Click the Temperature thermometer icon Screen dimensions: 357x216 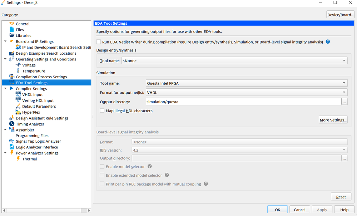(18, 71)
